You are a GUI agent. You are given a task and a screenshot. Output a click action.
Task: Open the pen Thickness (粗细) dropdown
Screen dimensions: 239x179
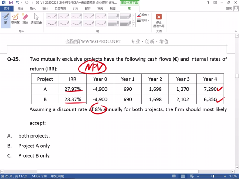click(x=143, y=20)
